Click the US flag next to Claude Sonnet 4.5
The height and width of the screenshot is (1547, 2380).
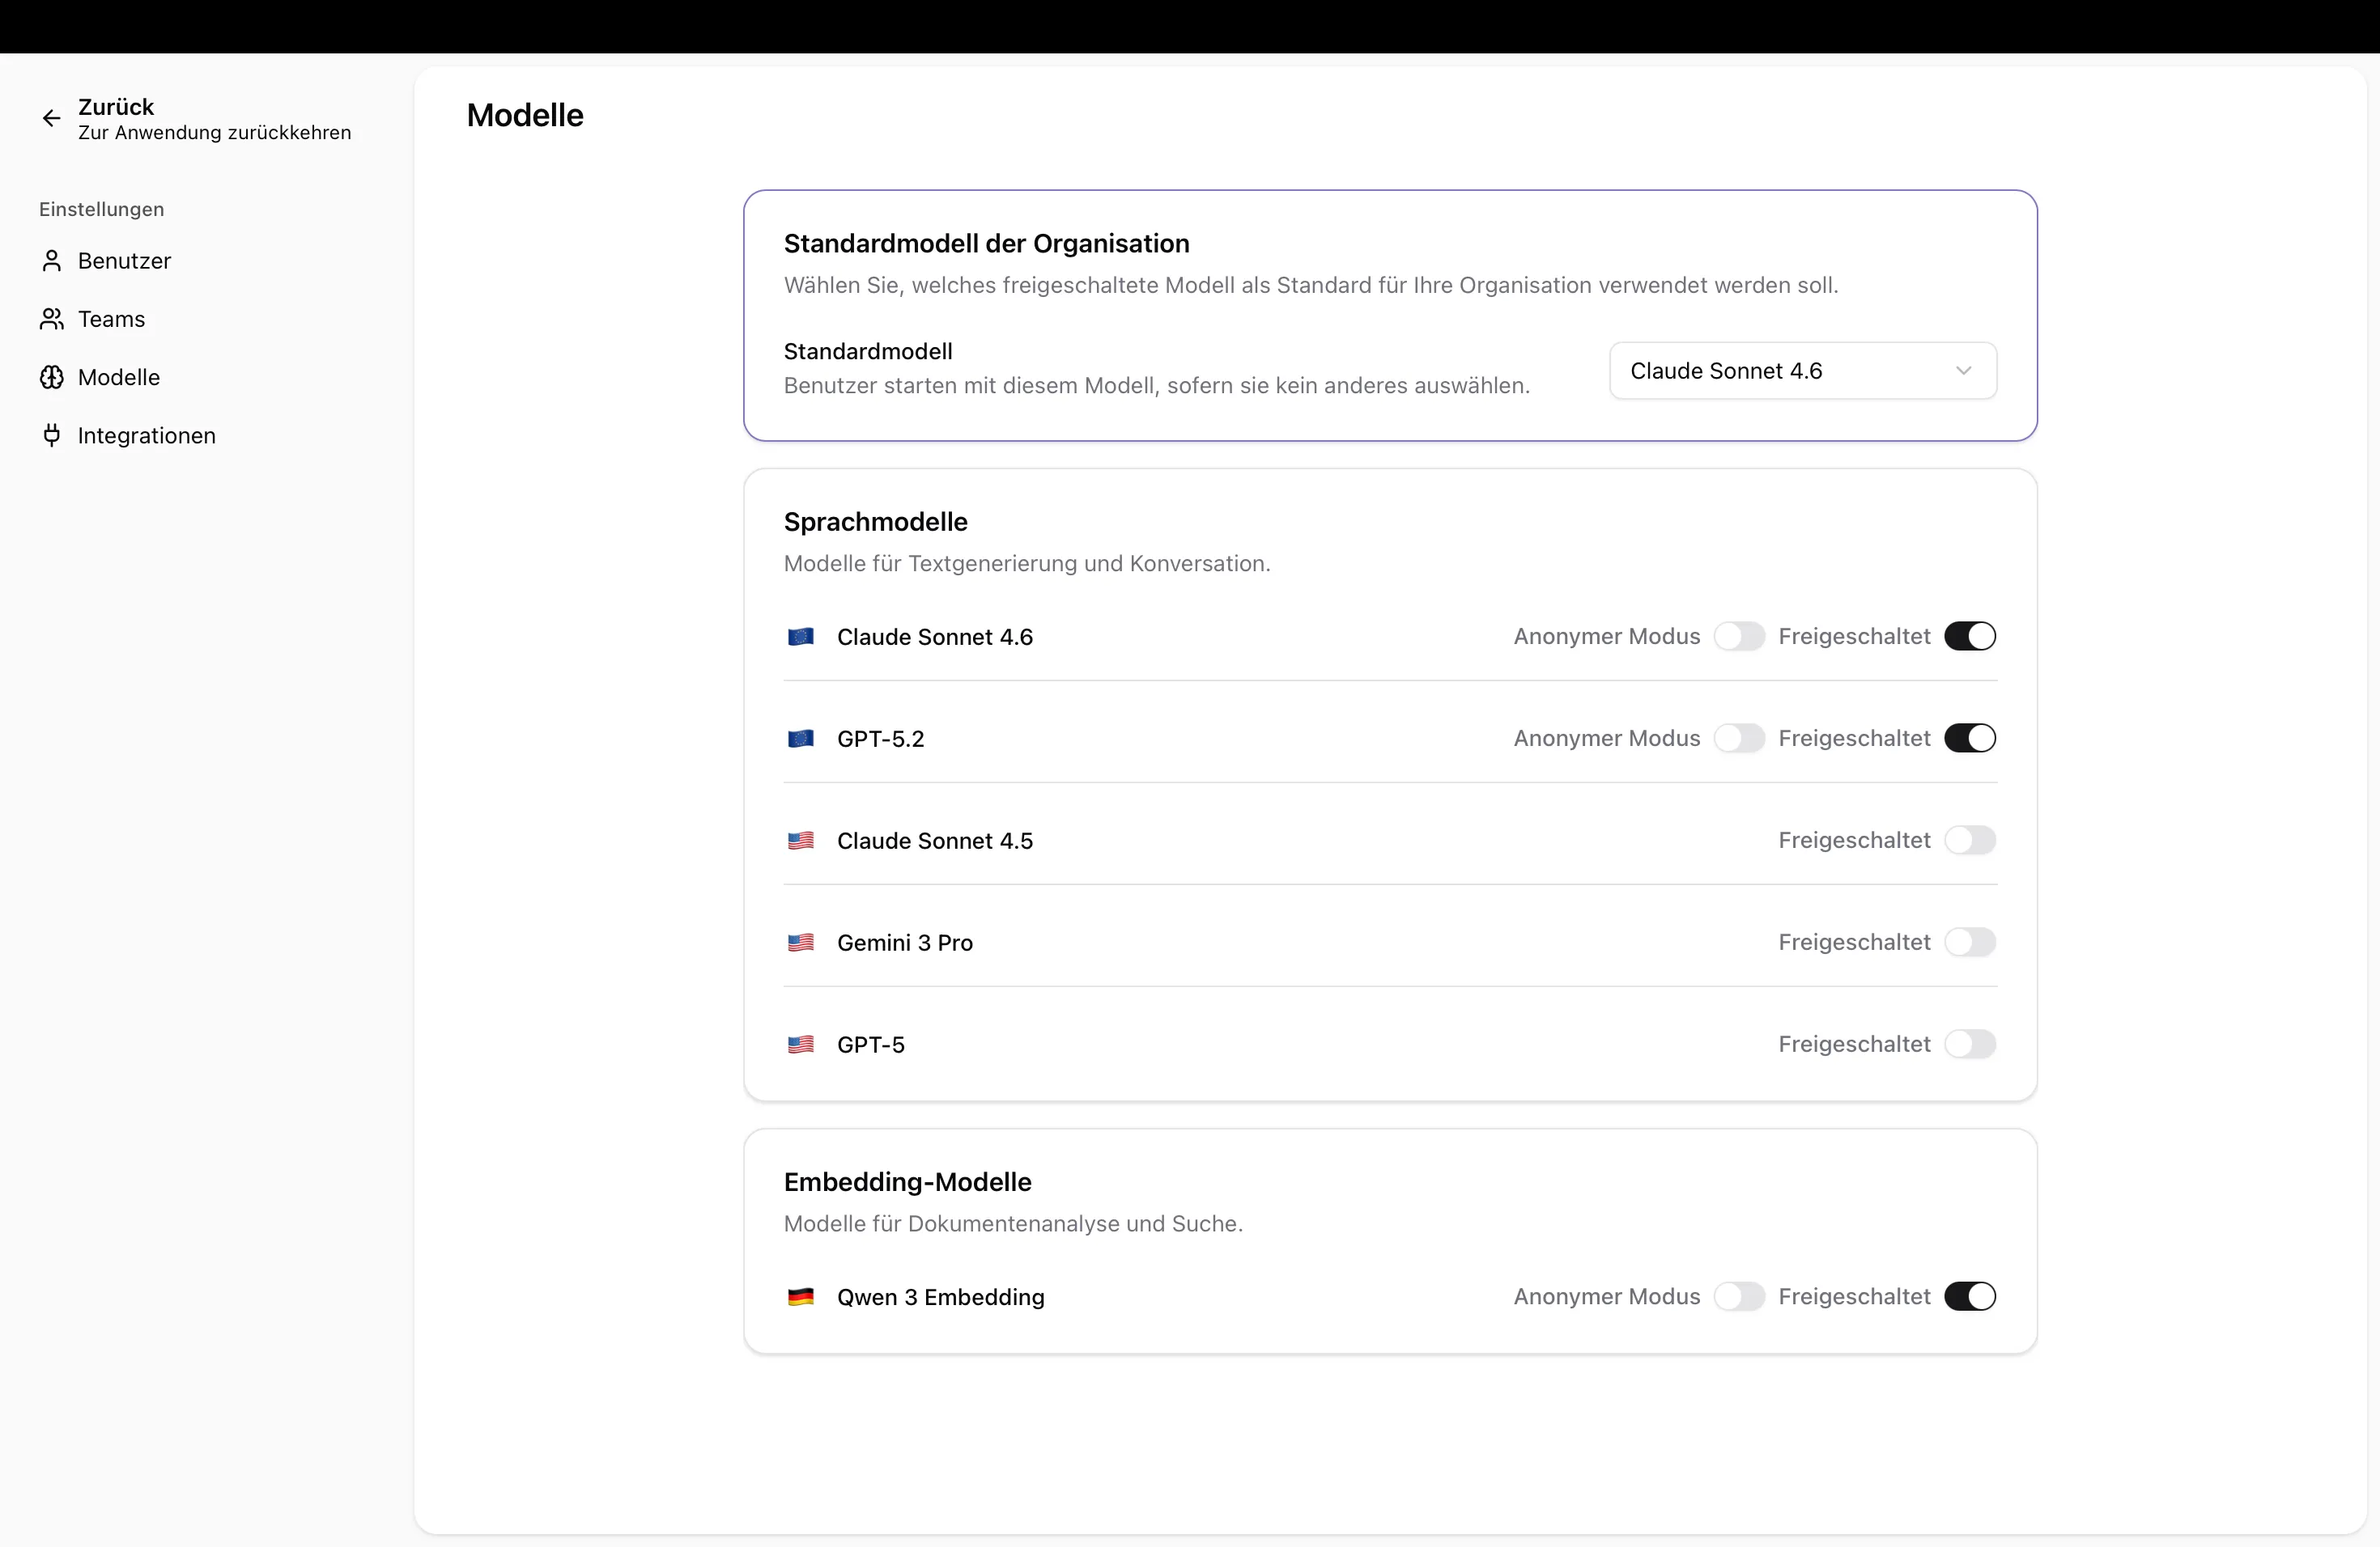point(801,841)
